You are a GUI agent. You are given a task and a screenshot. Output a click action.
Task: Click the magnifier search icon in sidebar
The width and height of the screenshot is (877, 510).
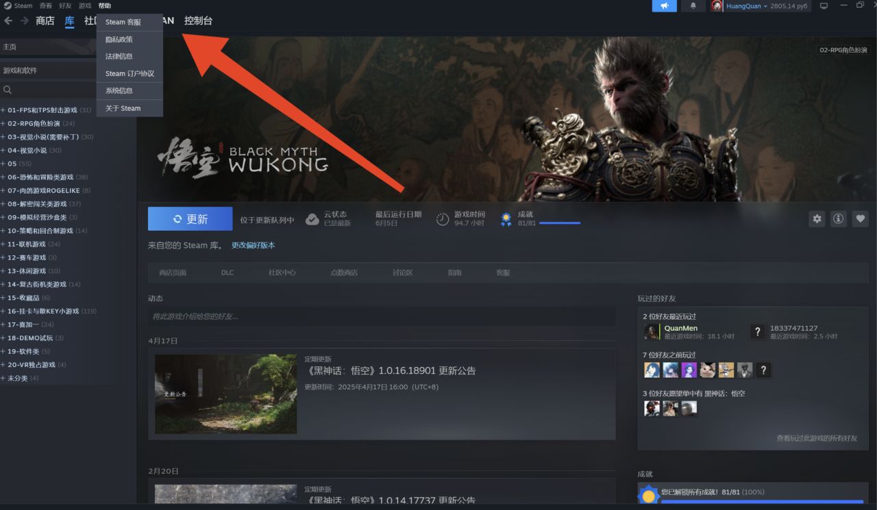click(x=8, y=90)
